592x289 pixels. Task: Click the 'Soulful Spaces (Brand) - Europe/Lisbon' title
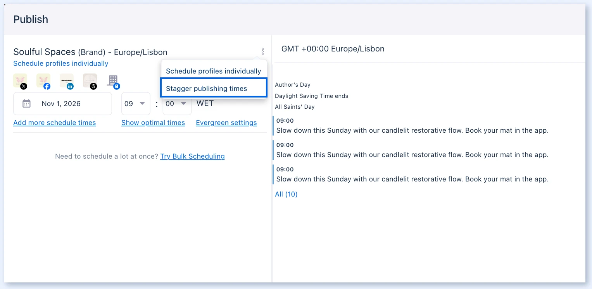point(90,52)
